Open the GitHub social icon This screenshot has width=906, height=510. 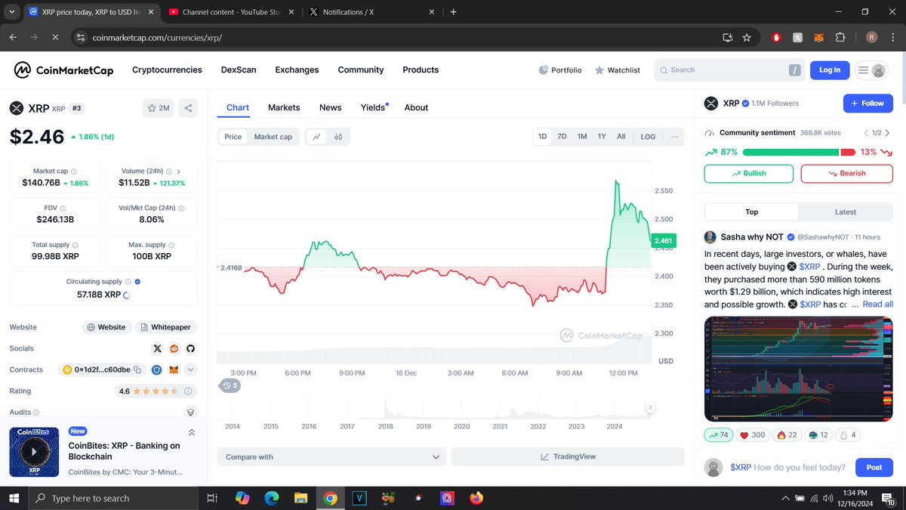coord(190,348)
